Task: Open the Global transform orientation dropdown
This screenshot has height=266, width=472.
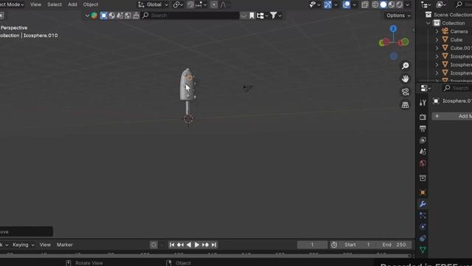Action: 153,4
